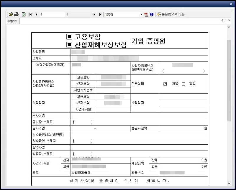Close the window with the title bar X

click(231, 4)
